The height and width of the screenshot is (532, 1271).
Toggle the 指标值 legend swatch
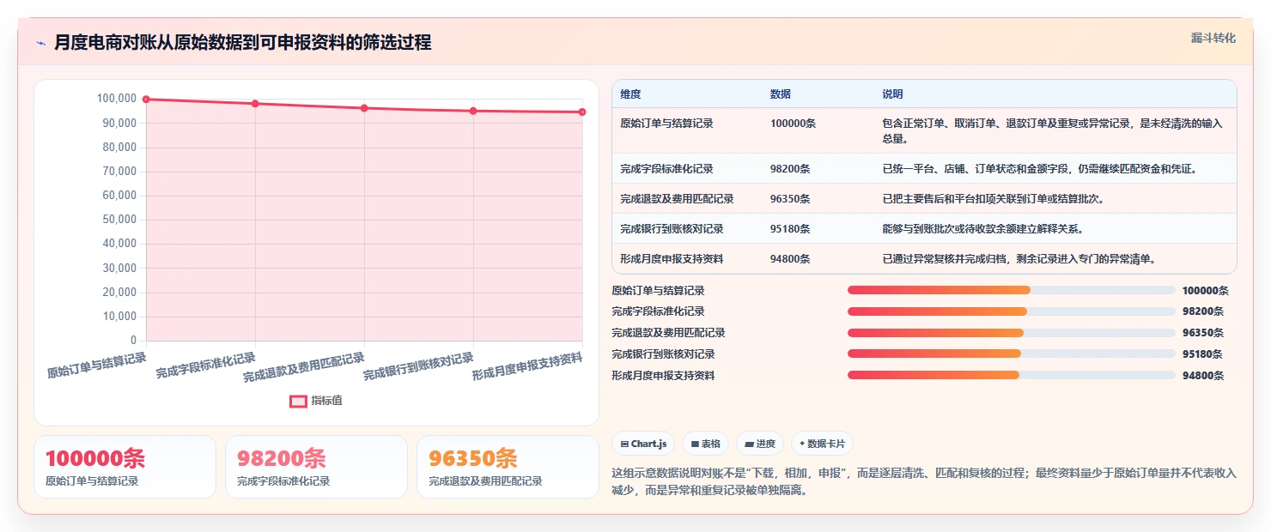coord(298,401)
